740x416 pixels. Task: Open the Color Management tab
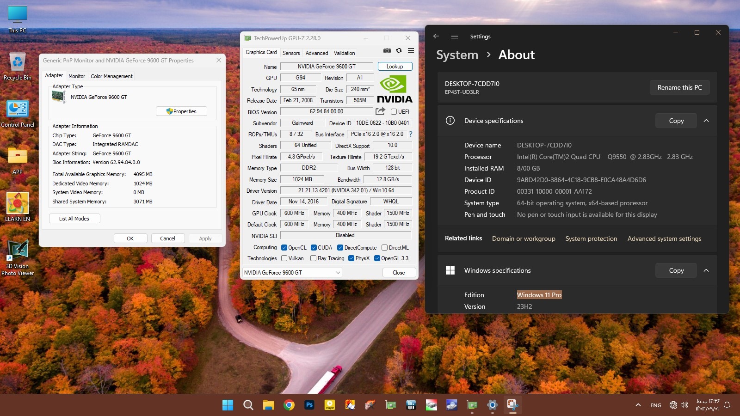coord(111,76)
